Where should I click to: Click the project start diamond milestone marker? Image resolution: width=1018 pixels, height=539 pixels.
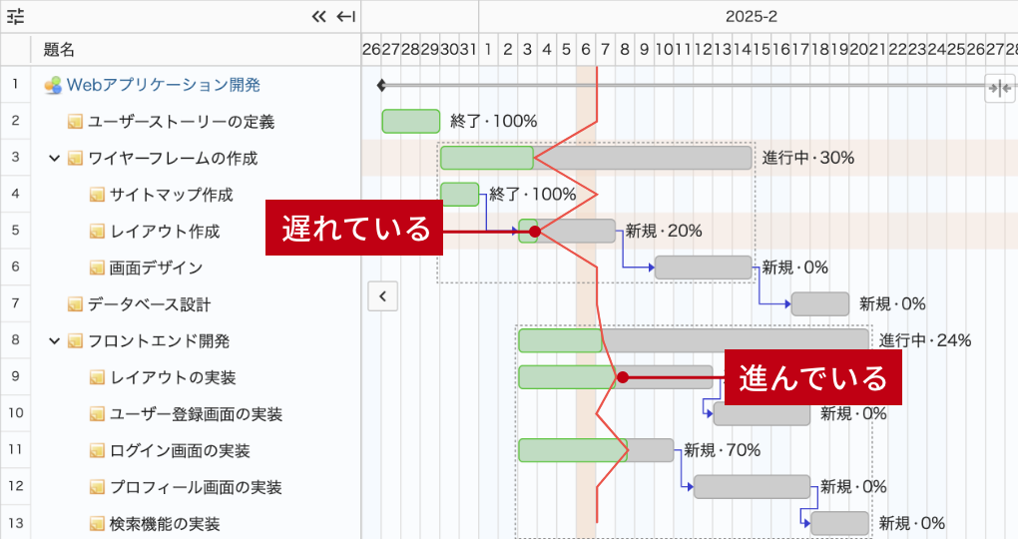(381, 85)
